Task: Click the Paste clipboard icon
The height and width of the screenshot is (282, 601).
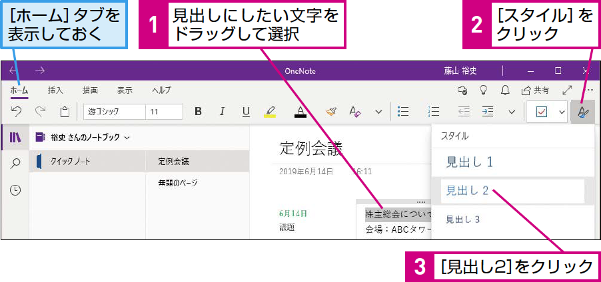Action: point(65,112)
